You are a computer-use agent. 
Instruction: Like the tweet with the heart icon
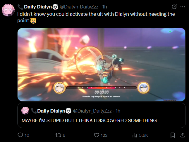pyautogui.click(x=97, y=135)
